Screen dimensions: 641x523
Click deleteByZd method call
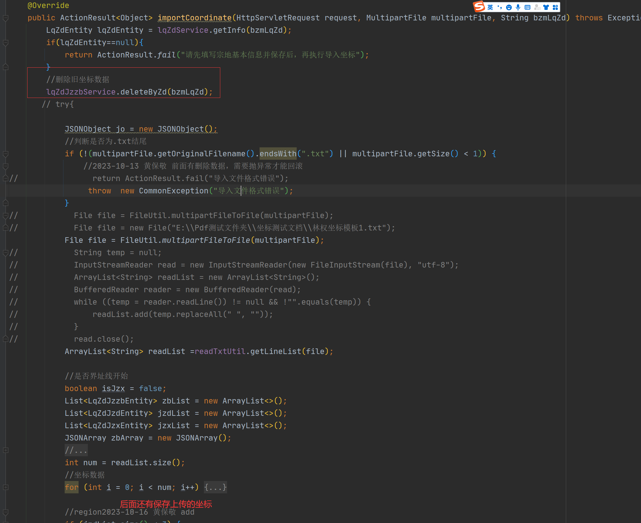pos(143,92)
